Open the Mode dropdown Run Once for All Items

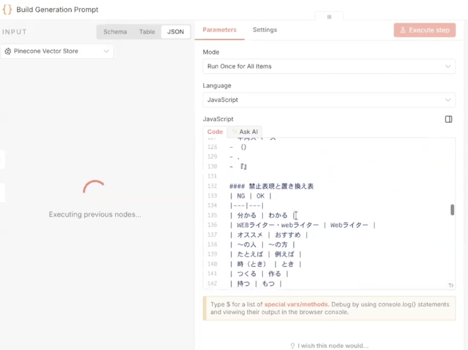click(x=329, y=66)
